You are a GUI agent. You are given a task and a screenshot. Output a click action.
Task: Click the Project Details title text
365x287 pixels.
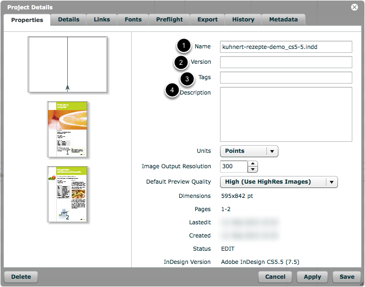click(30, 8)
